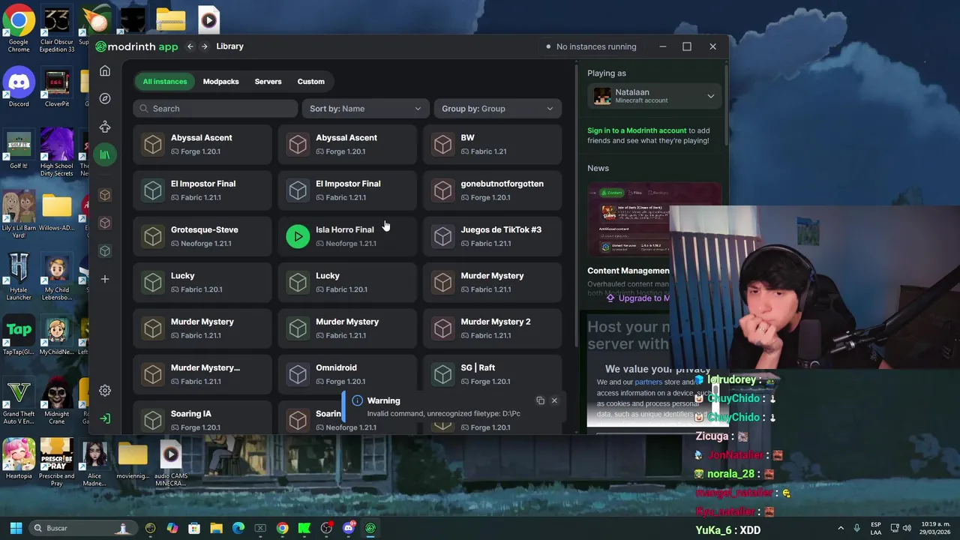The height and width of the screenshot is (540, 960).
Task: Open Hytale Launcher desktop icon
Action: point(19,276)
